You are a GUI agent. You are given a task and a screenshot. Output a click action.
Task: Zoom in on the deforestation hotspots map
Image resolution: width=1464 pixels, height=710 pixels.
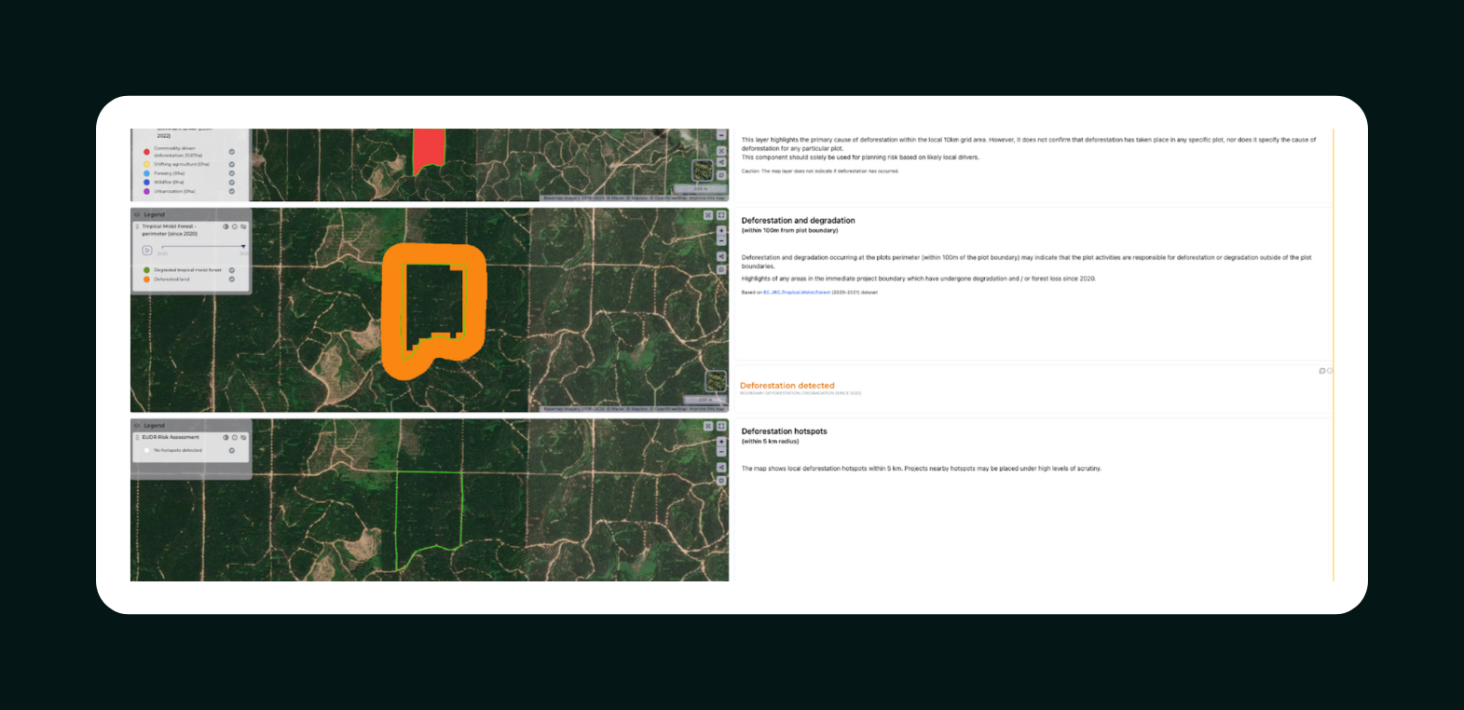(721, 442)
